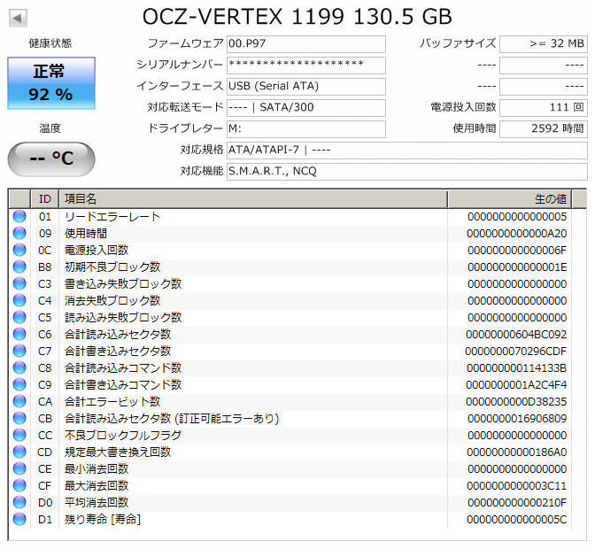Click the 項目名 column header
This screenshot has height=549, width=595.
click(253, 199)
